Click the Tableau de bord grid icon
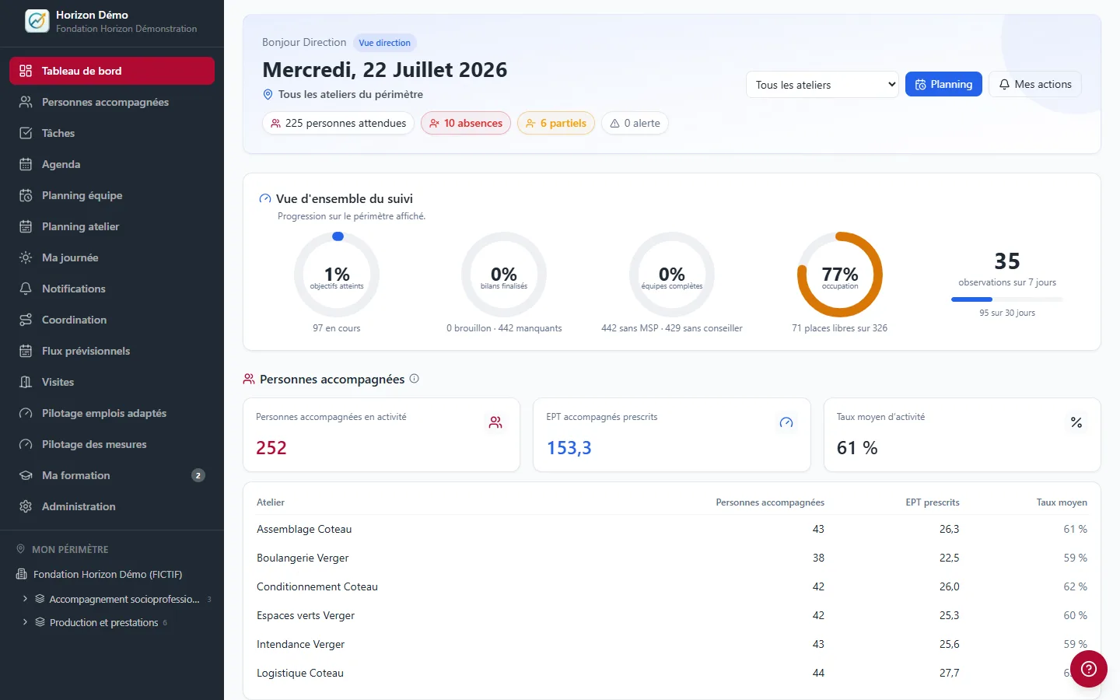The height and width of the screenshot is (700, 1120). pos(26,71)
